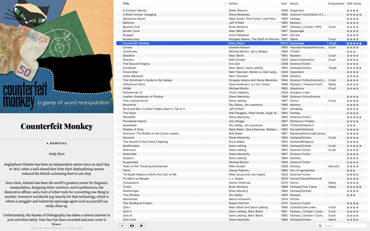
Task: Sort by Ifdb rating column header
Action: 354,4
